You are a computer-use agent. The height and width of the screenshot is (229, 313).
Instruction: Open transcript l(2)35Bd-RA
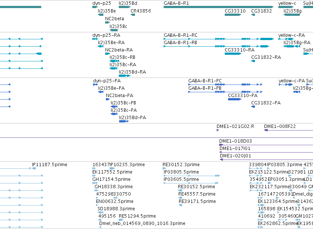[x=132, y=72]
